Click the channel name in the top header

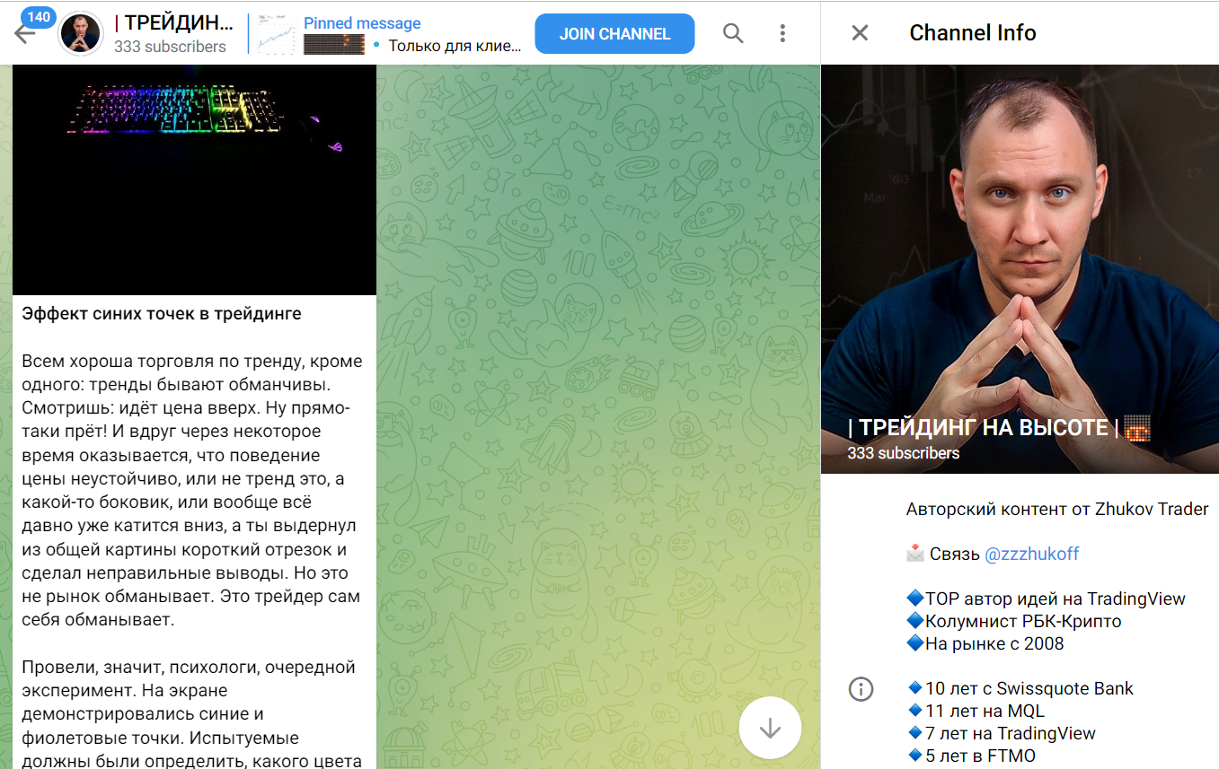click(x=173, y=23)
